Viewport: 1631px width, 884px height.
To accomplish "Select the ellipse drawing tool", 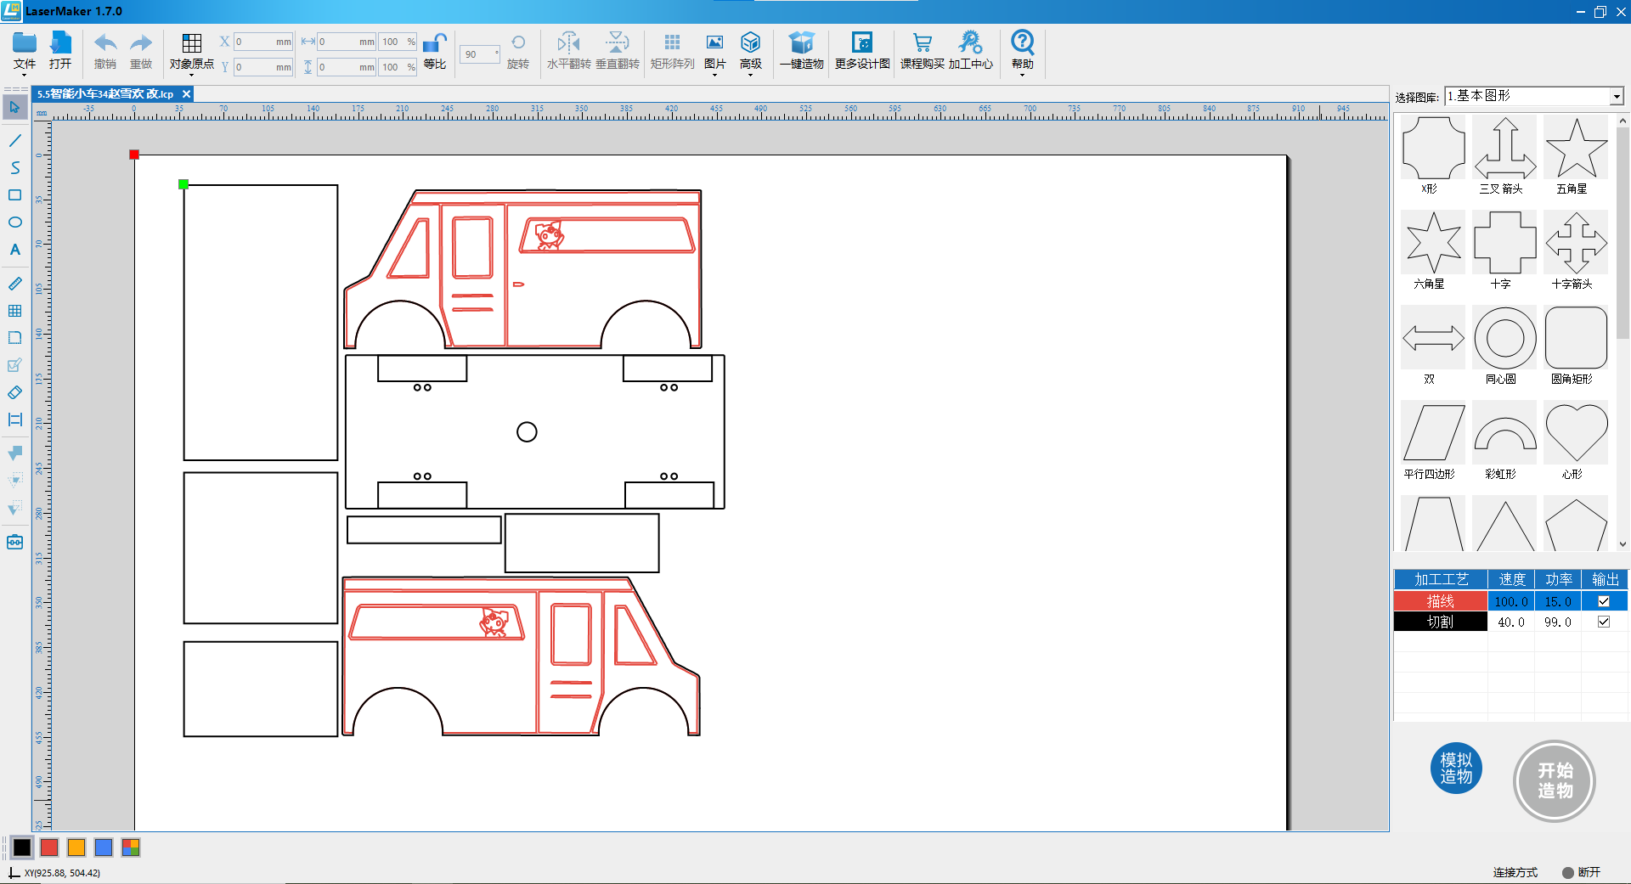I will pos(15,222).
